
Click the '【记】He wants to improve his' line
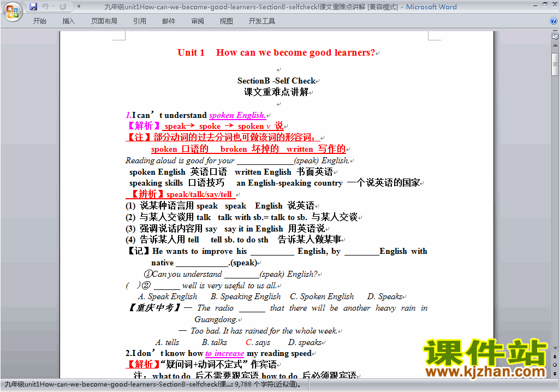point(276,251)
